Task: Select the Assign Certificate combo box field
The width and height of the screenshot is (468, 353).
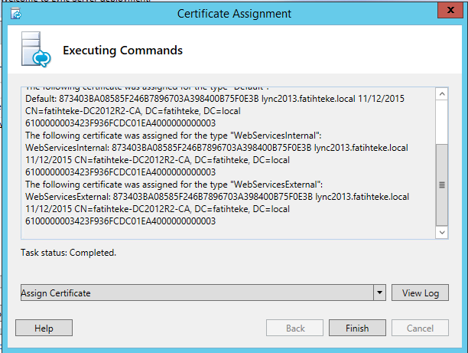Action: tap(197, 293)
